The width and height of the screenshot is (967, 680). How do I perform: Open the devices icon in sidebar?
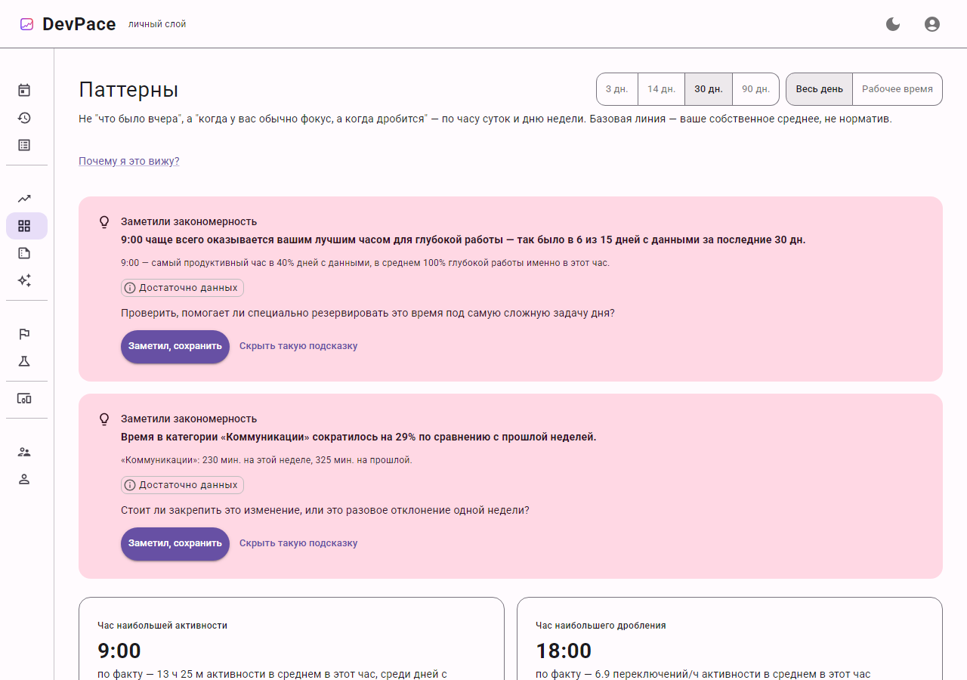tap(24, 398)
